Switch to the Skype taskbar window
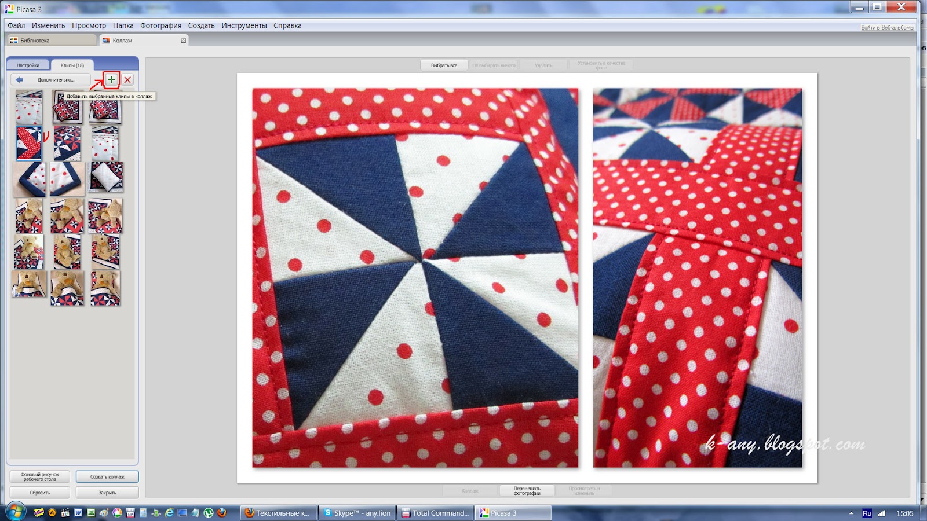 click(x=357, y=513)
